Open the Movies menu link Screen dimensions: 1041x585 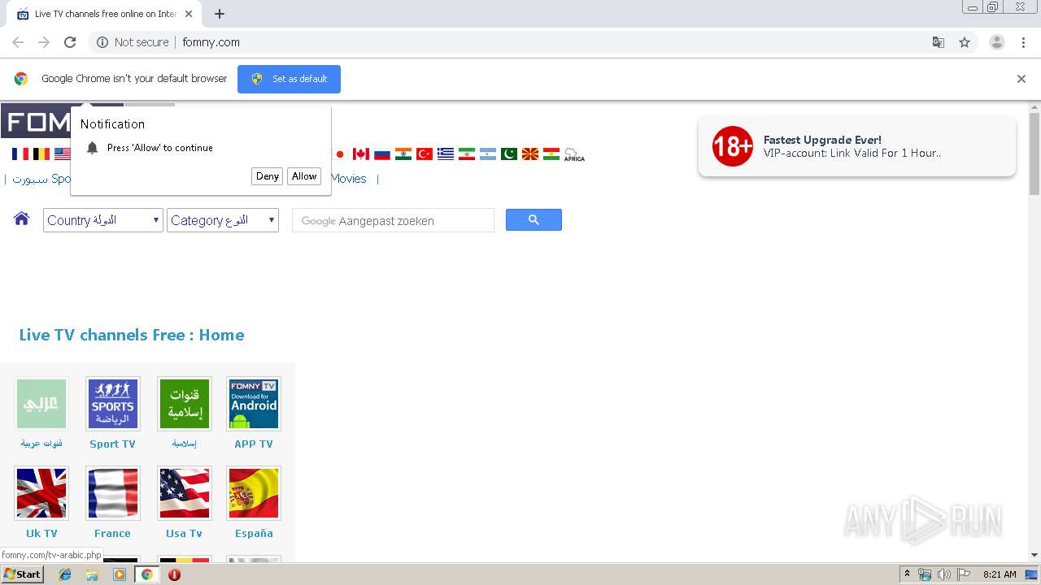click(349, 179)
